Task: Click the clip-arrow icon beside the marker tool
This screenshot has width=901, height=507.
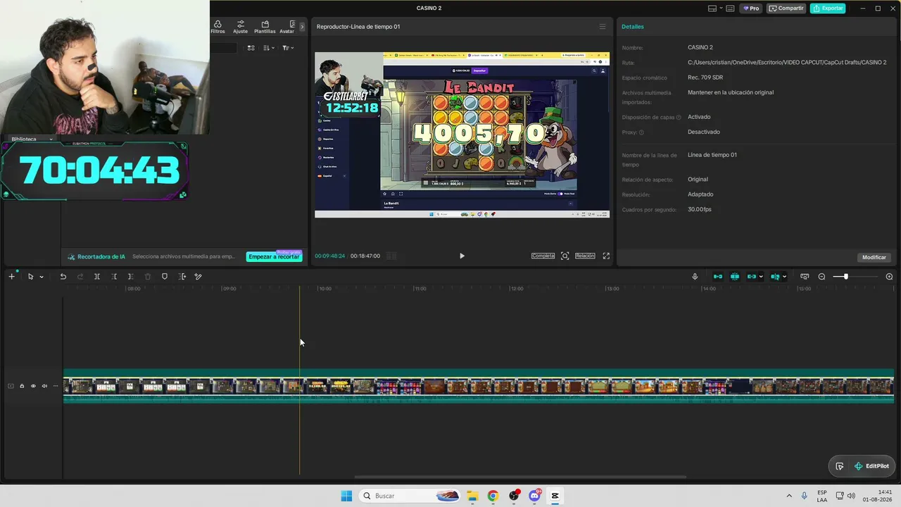Action: (x=182, y=277)
